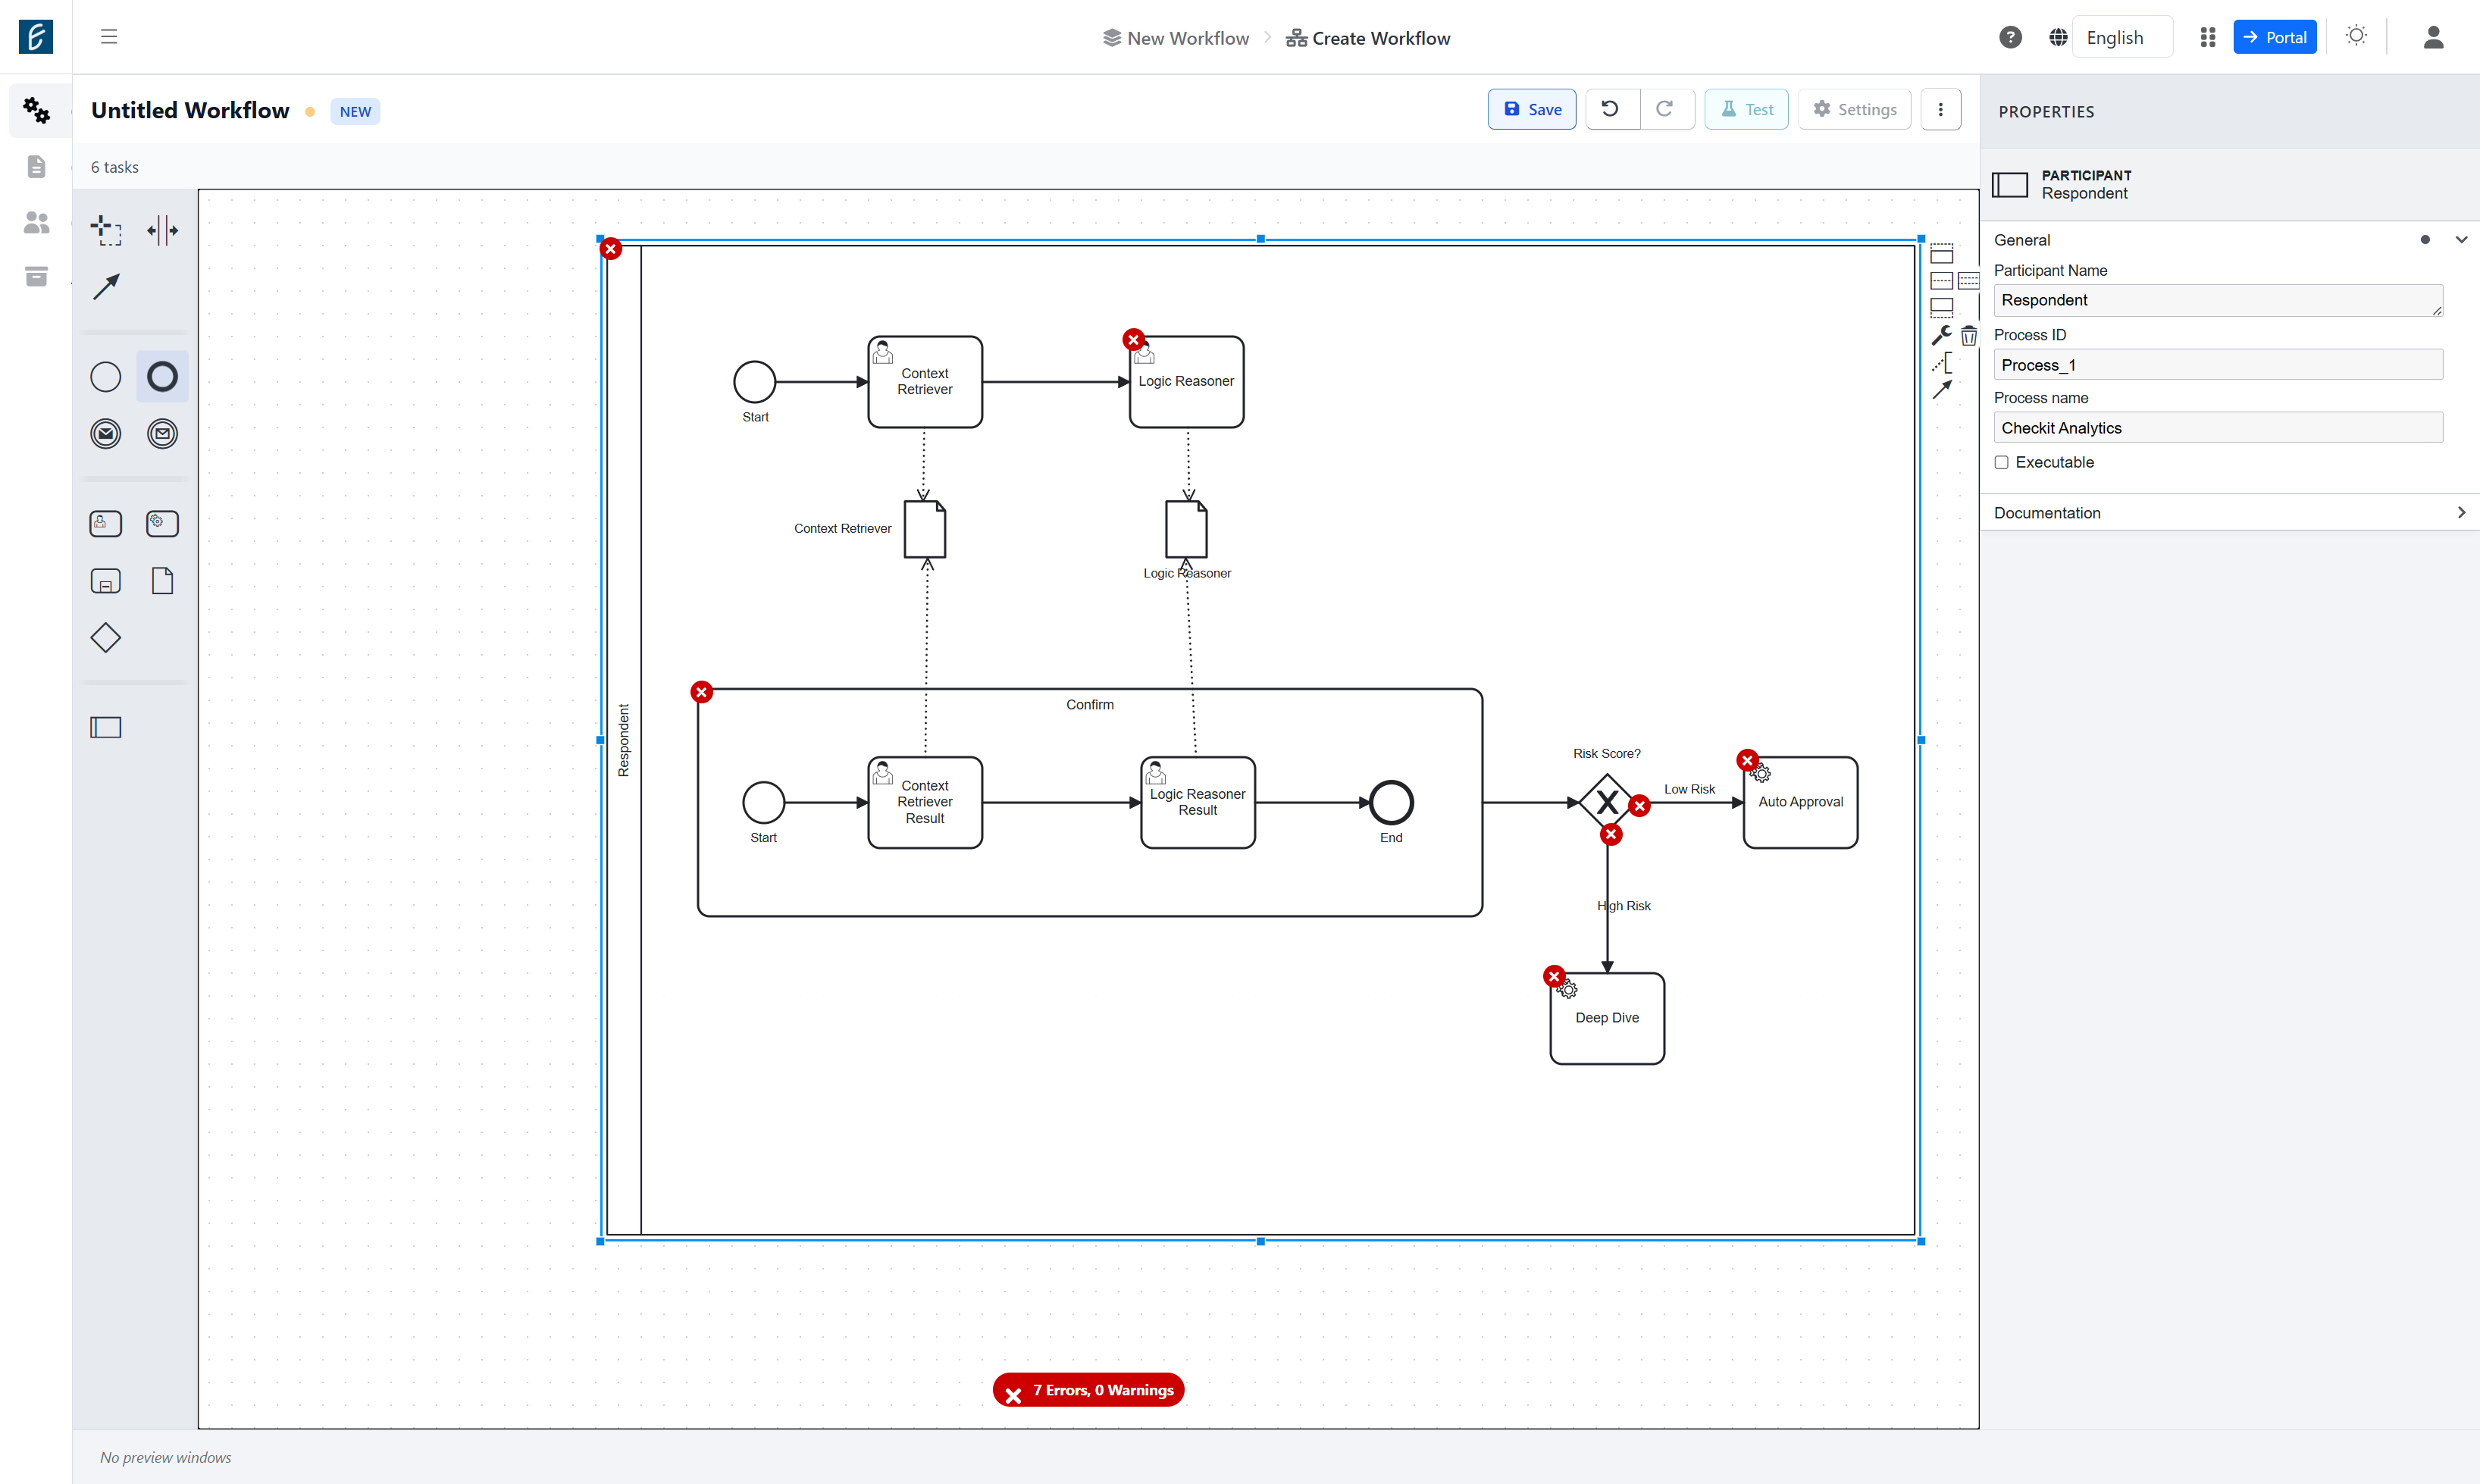
Task: Open the wrench change-type icon
Action: point(1941,336)
